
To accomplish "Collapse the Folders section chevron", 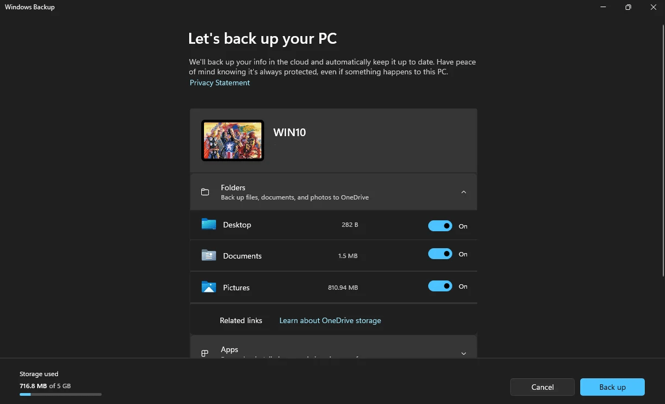I will click(x=464, y=192).
